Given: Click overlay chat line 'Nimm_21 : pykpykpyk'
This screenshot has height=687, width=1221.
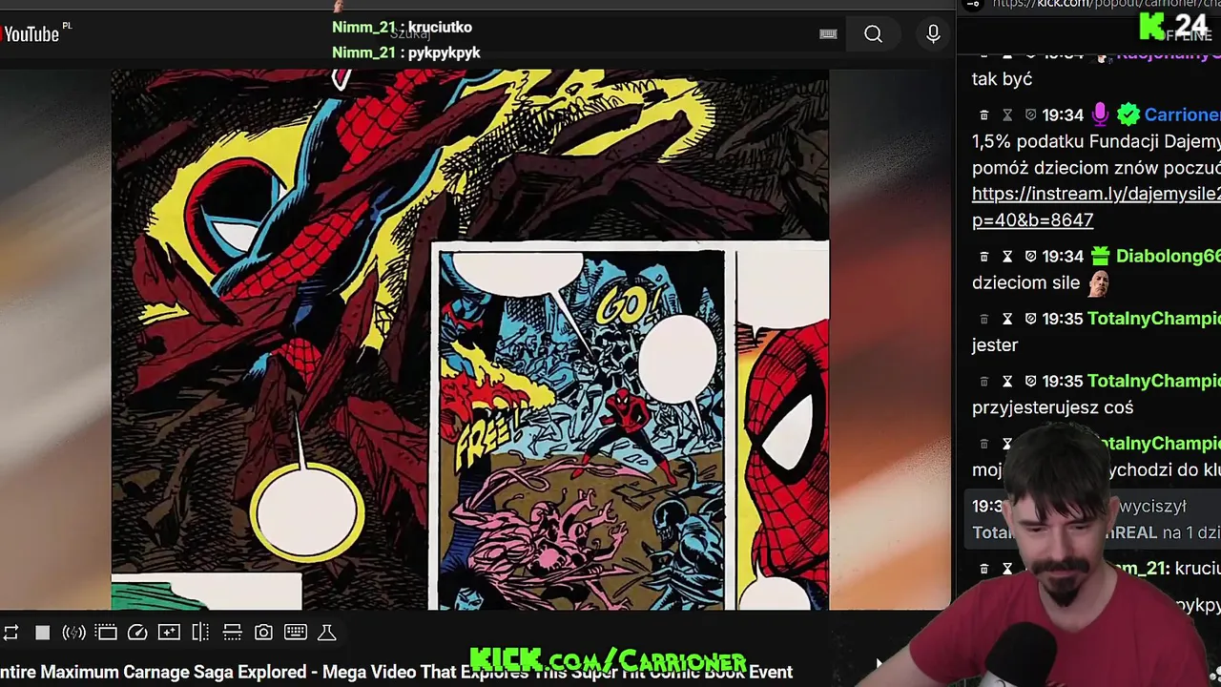Looking at the screenshot, I should tap(405, 52).
